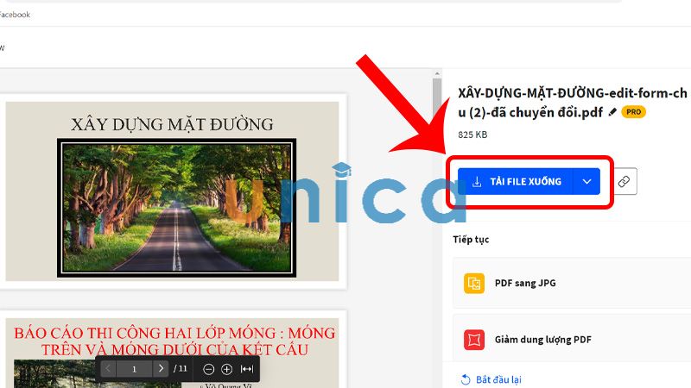Screen dimensions: 691x388
Task: Go to the previous page in viewer
Action: 107,369
